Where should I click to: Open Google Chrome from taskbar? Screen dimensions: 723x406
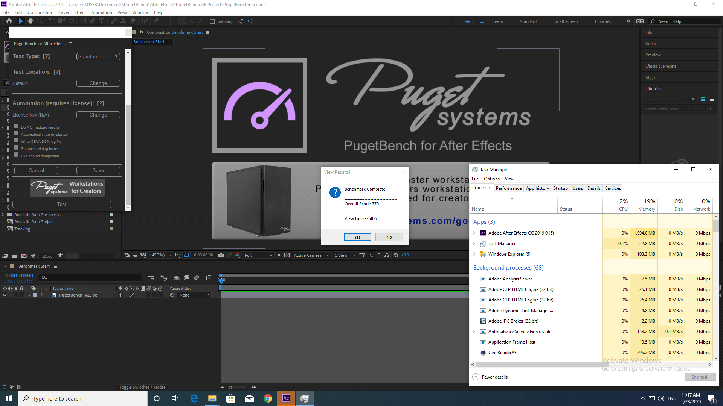(x=268, y=398)
